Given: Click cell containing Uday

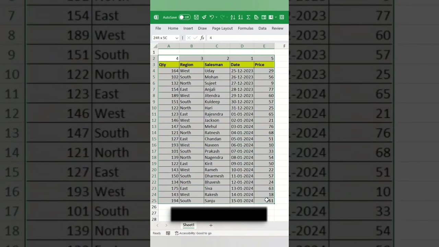Looking at the screenshot, I should 217,71.
